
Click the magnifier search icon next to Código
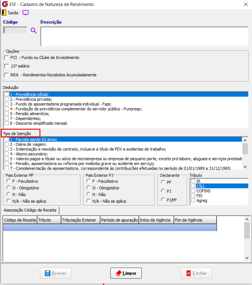34,30
